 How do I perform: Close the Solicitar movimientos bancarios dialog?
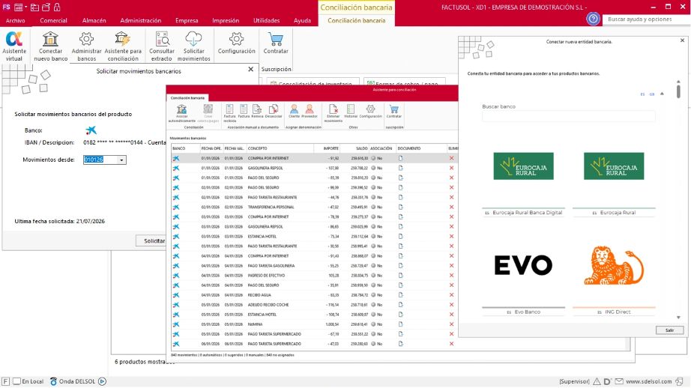coord(251,69)
